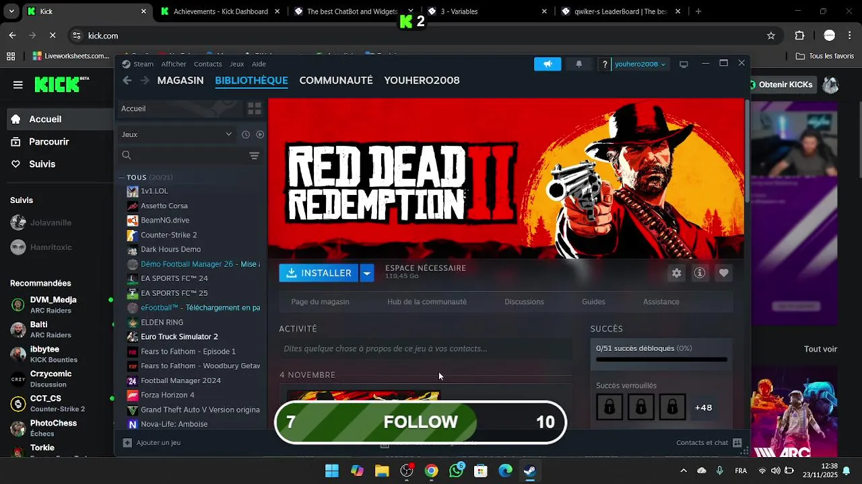Show game info for Red Dead Redemption II
This screenshot has height=484, width=862.
click(700, 273)
